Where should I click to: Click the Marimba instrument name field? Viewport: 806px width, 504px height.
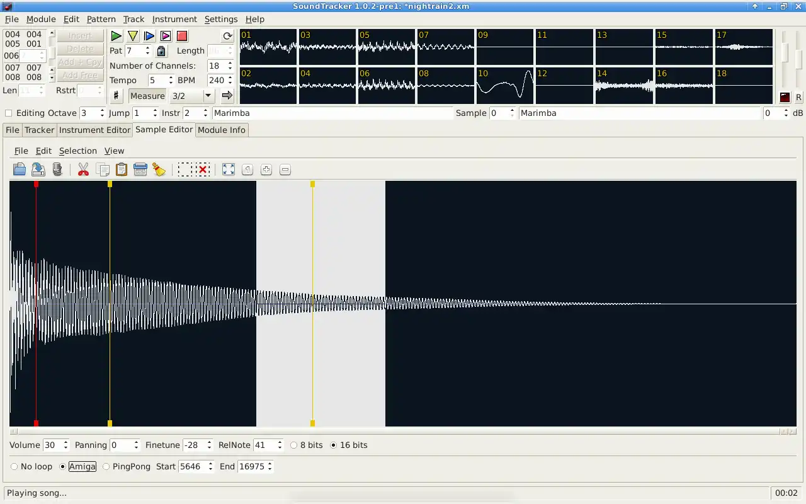click(x=332, y=113)
